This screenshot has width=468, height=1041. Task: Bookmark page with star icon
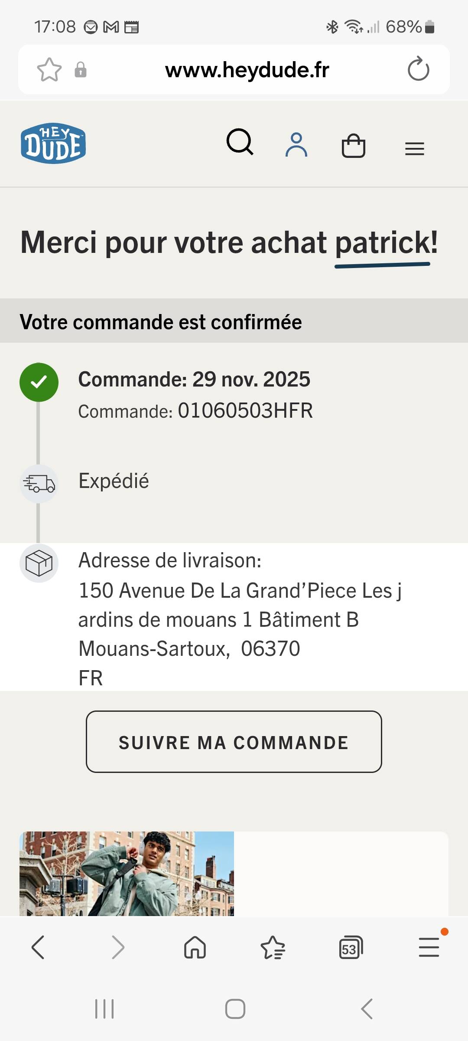[49, 70]
